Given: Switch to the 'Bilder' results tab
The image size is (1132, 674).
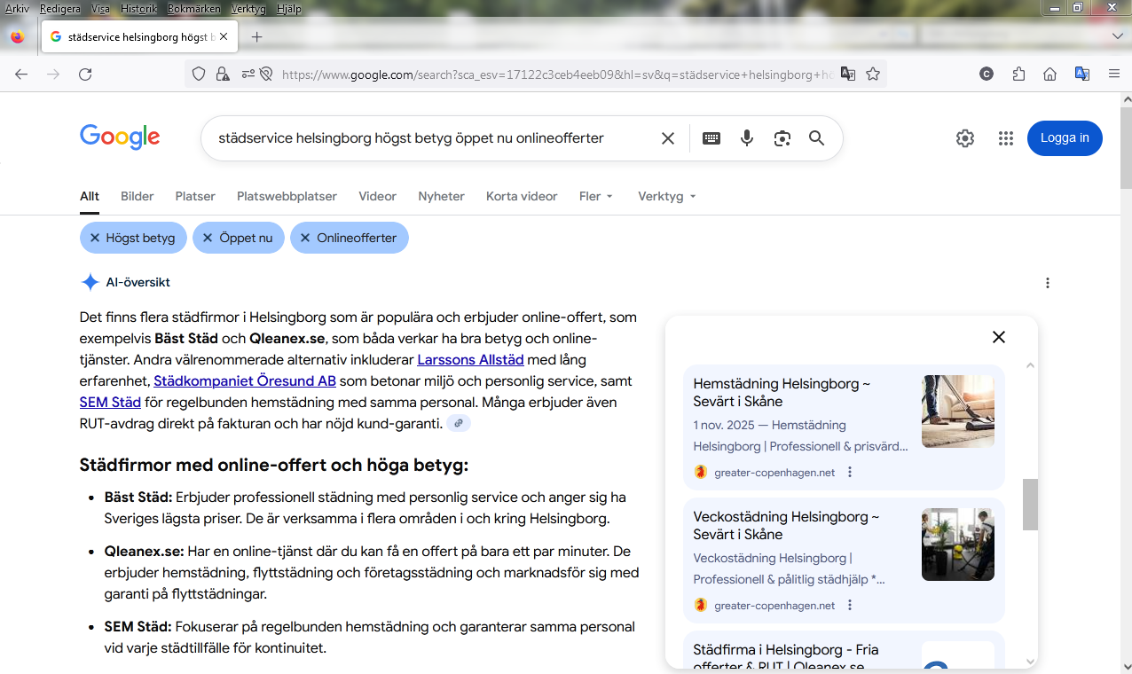Looking at the screenshot, I should click(x=138, y=196).
